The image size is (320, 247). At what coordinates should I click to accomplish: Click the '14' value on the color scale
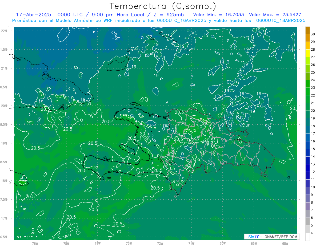click(x=313, y=156)
